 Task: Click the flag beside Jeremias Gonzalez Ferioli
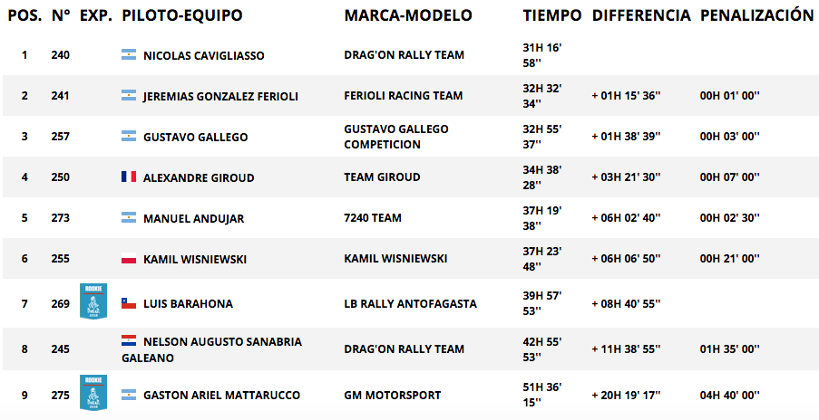click(x=129, y=95)
